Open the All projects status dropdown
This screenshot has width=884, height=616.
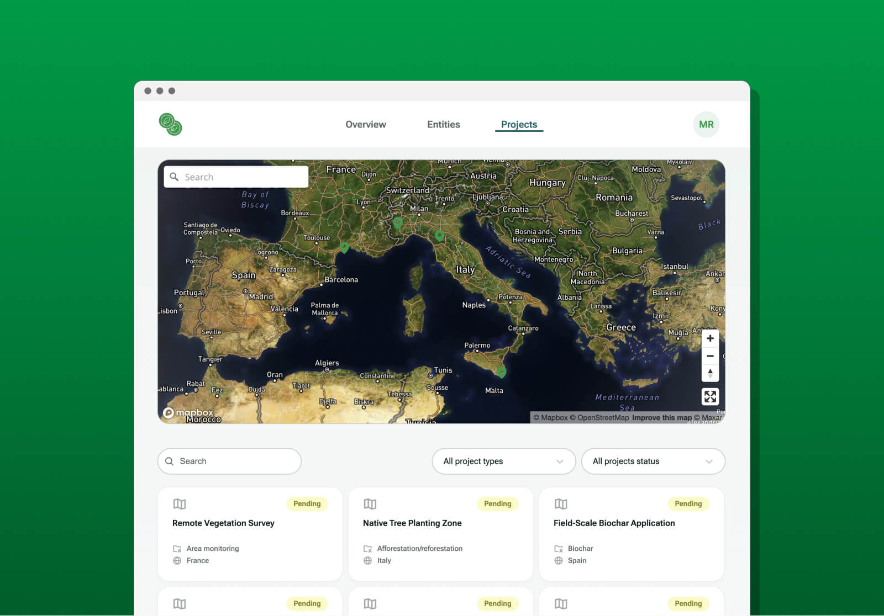click(x=653, y=461)
